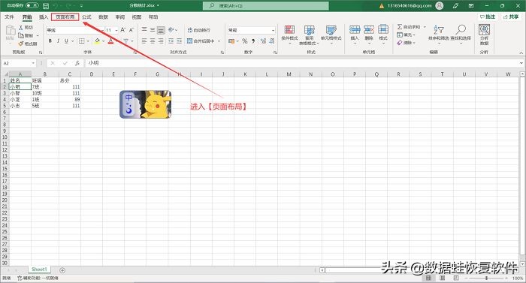Click the Insert Function fx icon
This screenshot has height=283, width=526.
[77, 63]
